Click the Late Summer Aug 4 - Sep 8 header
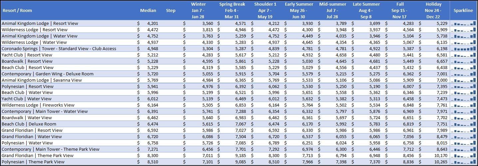The image size is (478, 166). [x=366, y=10]
